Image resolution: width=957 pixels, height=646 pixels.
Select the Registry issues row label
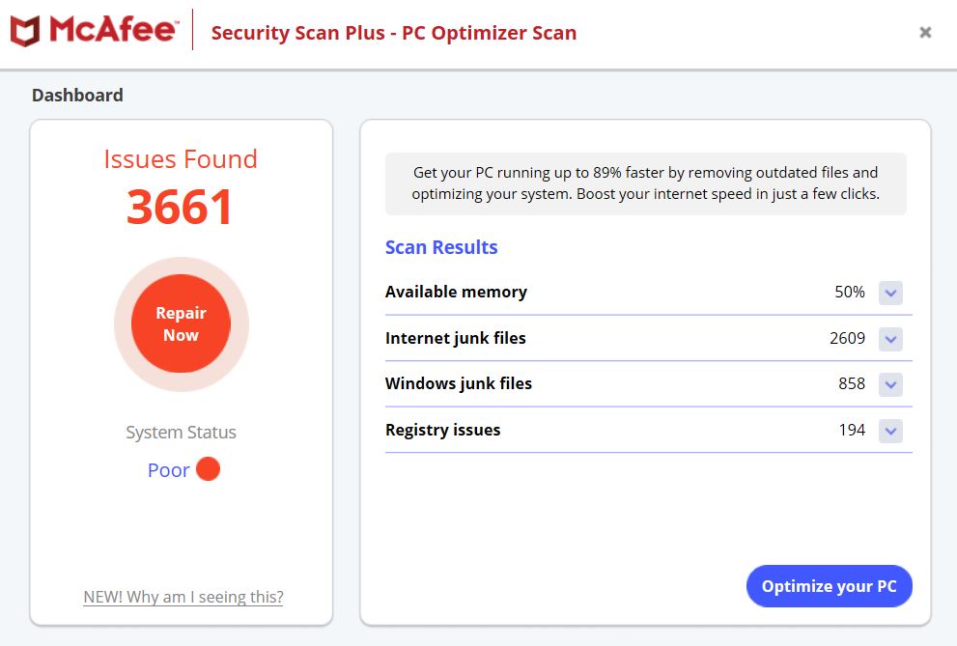click(x=443, y=430)
